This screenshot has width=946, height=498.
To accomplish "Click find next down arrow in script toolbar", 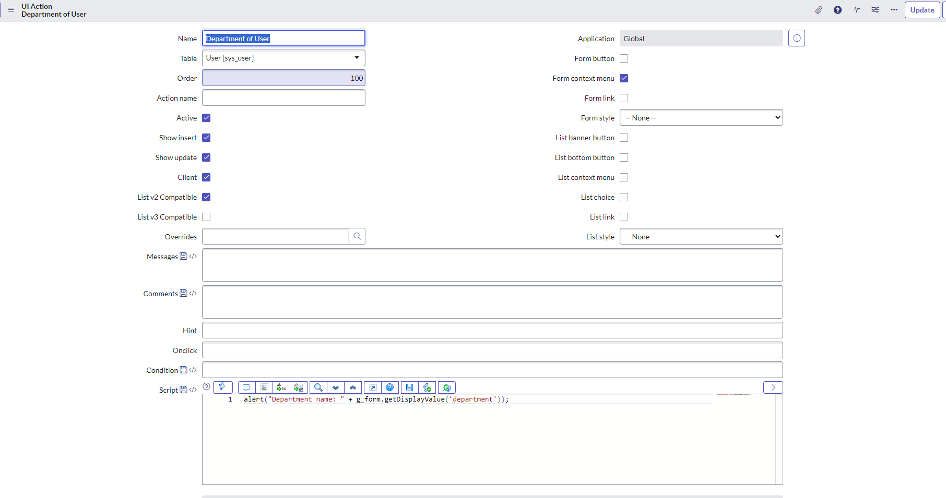I will click(x=336, y=387).
